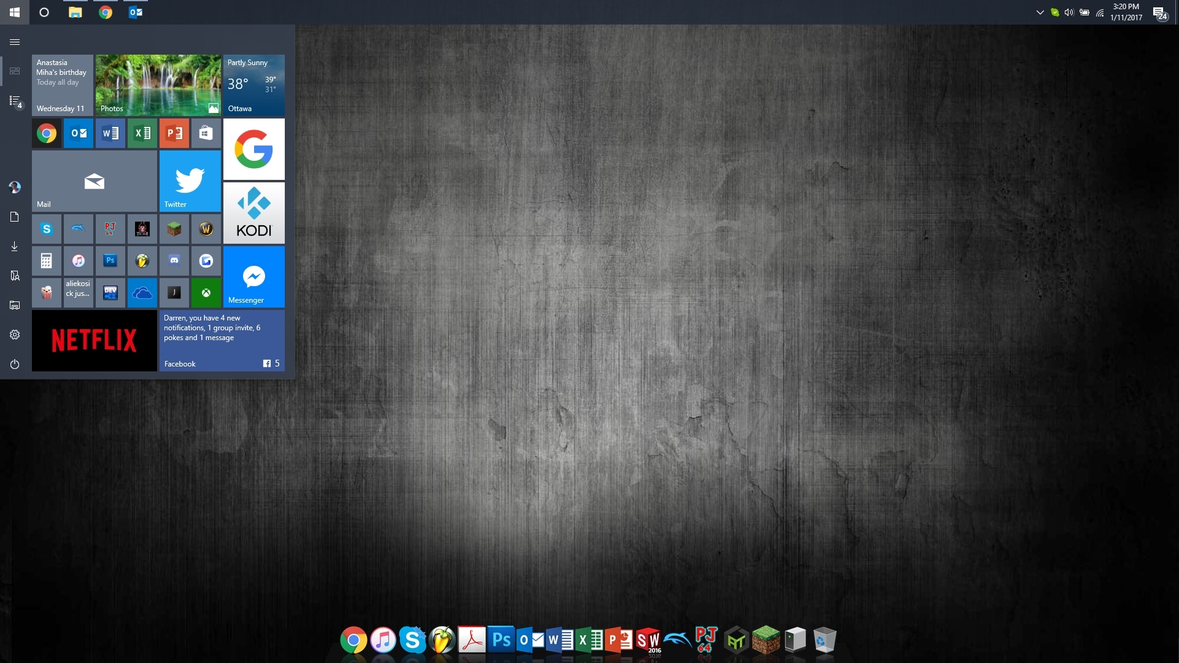Launch the Project64 emulator tile
Viewport: 1179px width, 663px height.
coord(110,229)
